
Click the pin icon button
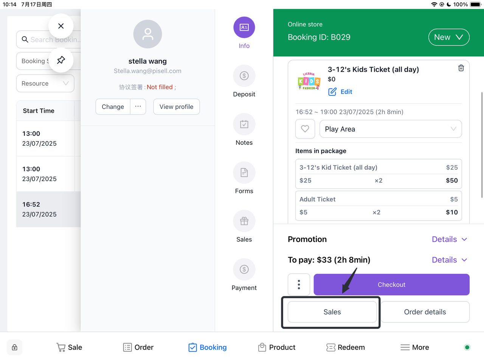[x=61, y=60]
